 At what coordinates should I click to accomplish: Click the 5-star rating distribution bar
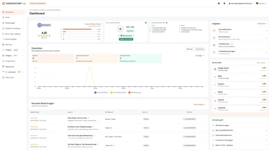coord(80,29)
